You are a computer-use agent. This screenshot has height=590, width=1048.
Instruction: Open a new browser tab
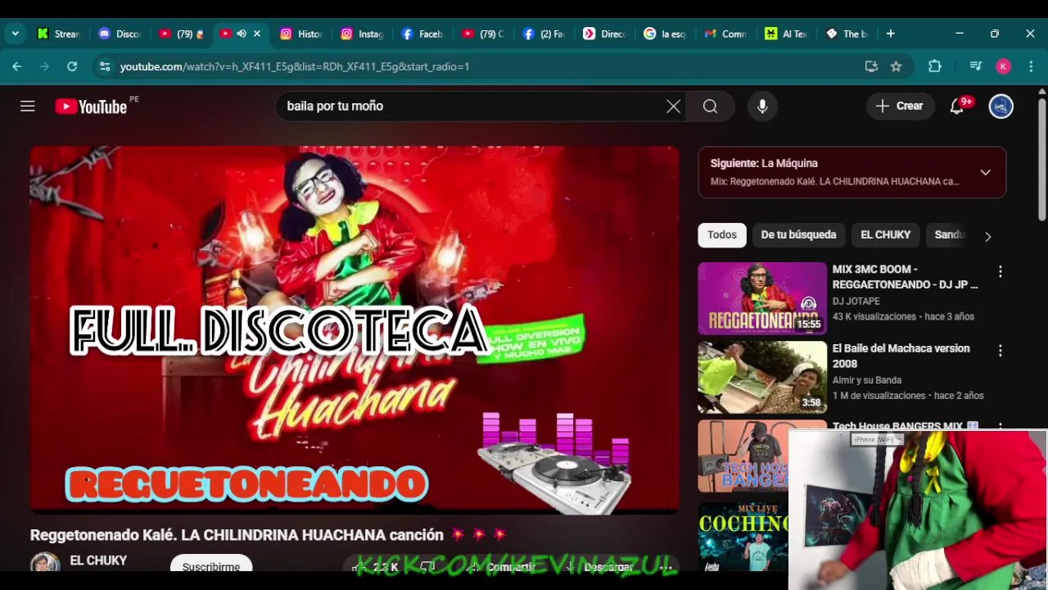[890, 34]
